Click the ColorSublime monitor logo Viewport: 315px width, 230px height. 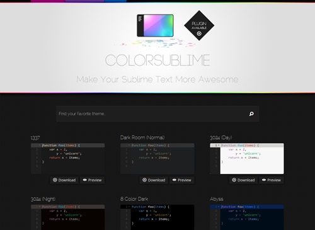click(156, 26)
